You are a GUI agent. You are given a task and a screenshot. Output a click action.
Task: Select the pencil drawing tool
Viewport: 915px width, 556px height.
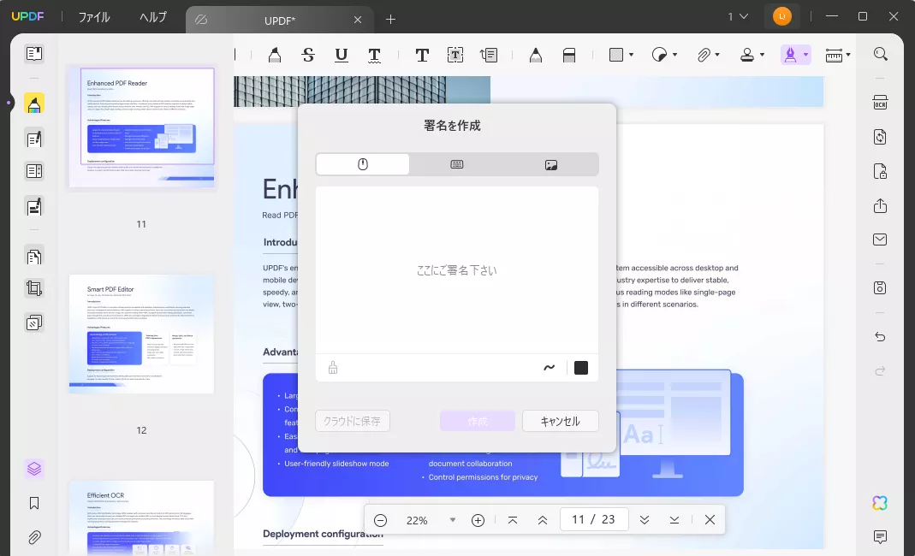[536, 55]
